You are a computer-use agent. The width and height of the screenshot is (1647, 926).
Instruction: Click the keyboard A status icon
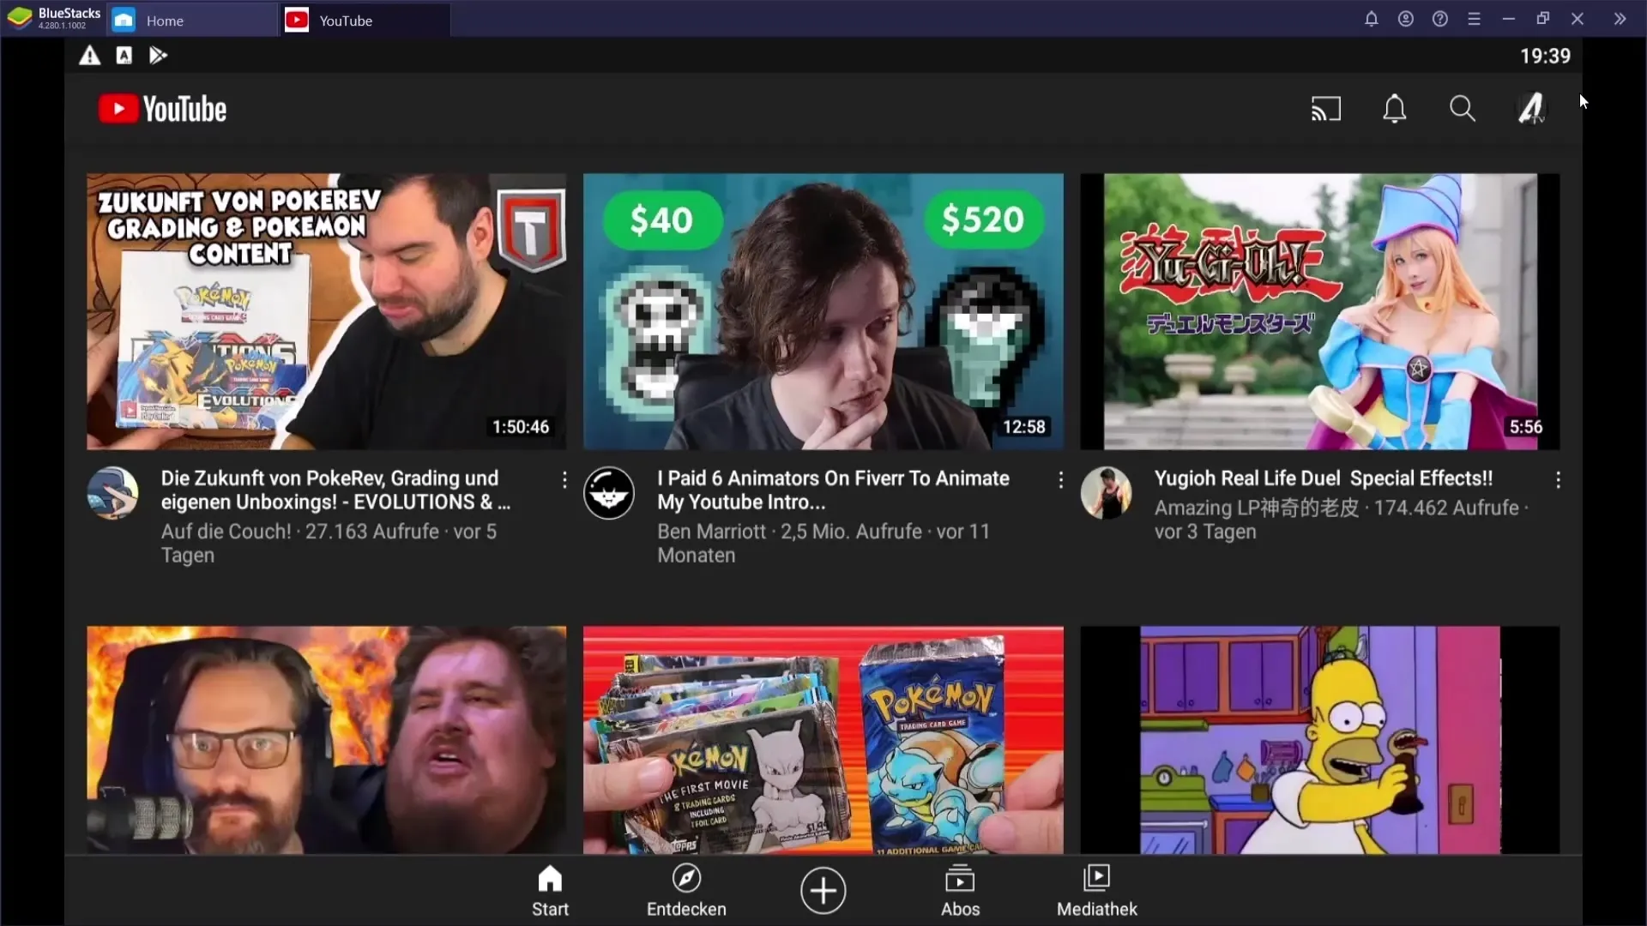[124, 56]
